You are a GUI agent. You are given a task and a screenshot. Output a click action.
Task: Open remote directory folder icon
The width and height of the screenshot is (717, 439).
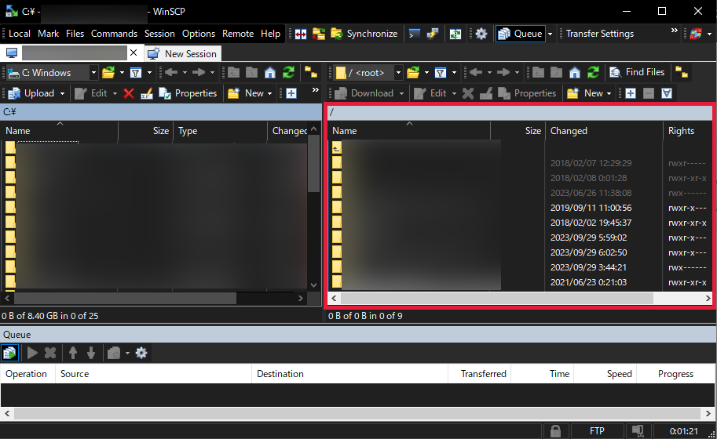tap(413, 73)
